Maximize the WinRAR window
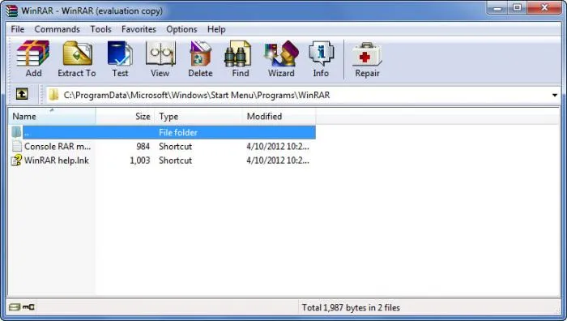 tap(518, 7)
